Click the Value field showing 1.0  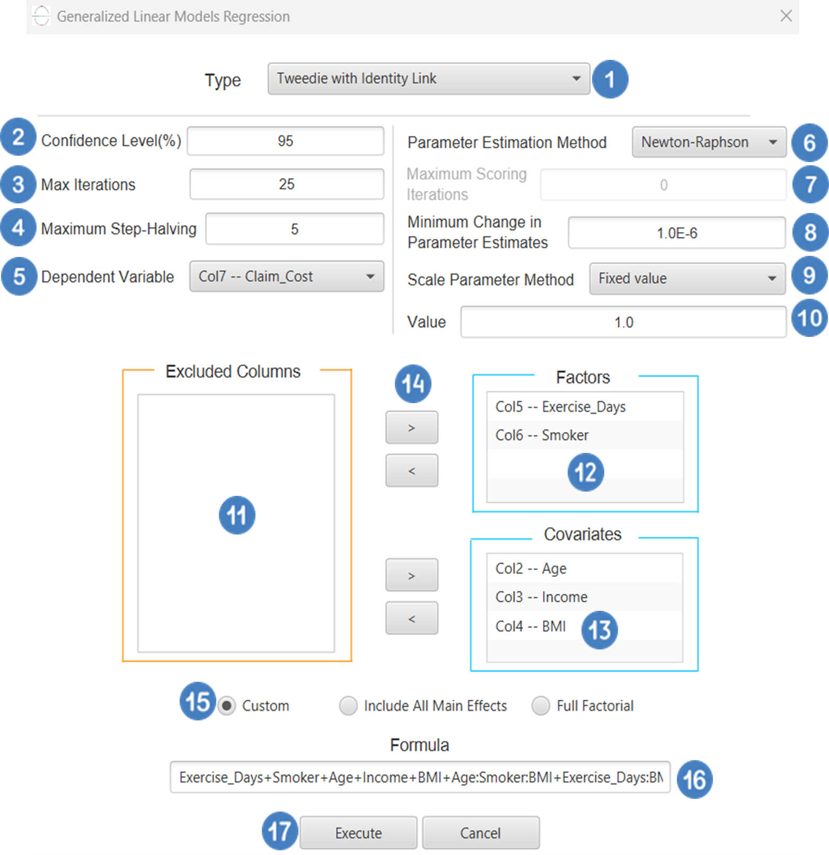click(x=623, y=322)
